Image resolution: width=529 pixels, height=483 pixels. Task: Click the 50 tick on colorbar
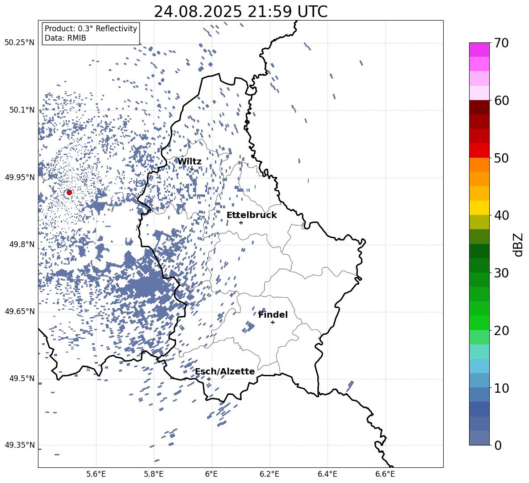point(501,158)
